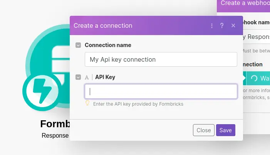Image resolution: width=270 pixels, height=155 pixels.
Task: Close the Create a connection dialog with X
Action: click(x=233, y=26)
